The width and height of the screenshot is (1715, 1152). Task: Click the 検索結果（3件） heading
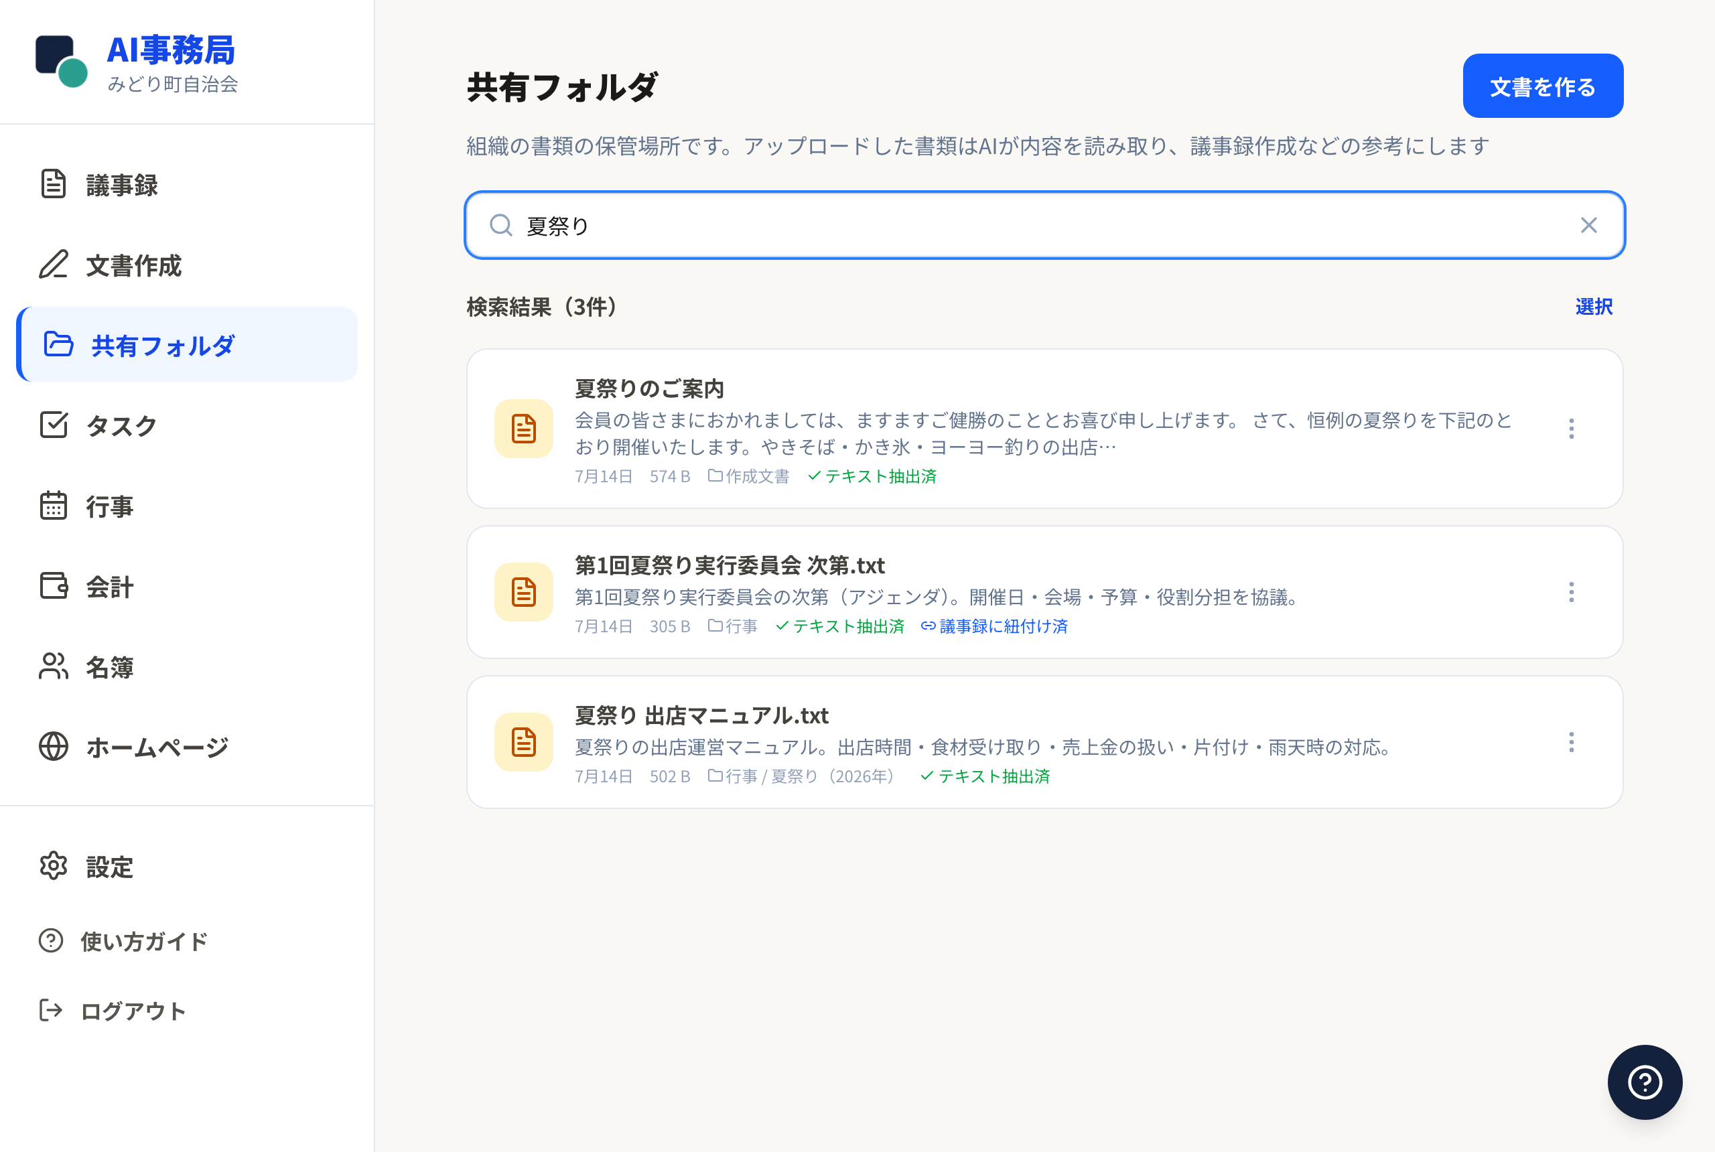pos(543,306)
